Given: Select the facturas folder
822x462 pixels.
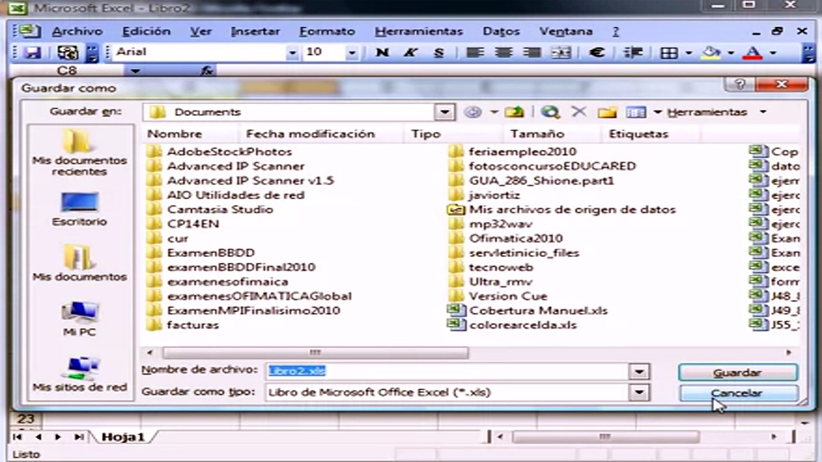Looking at the screenshot, I should pos(183,325).
